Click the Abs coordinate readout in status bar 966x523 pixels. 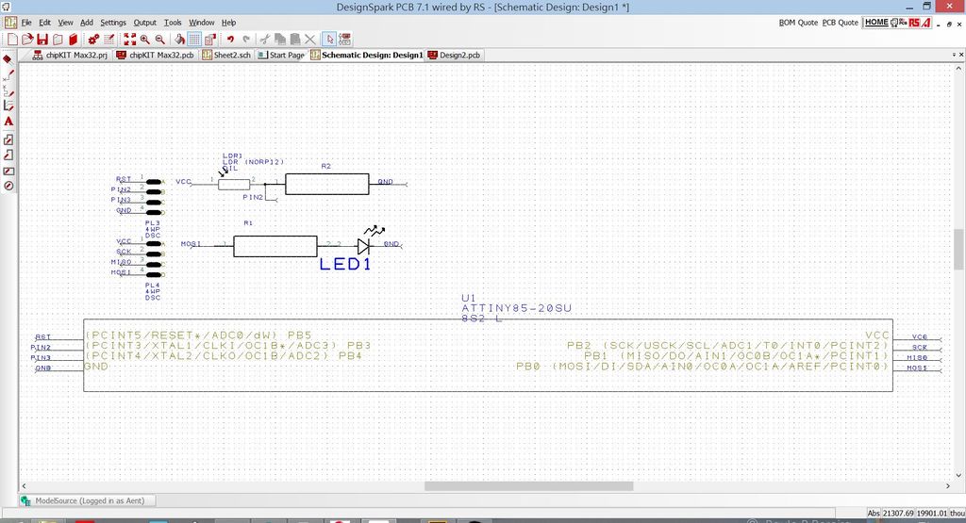coord(915,514)
